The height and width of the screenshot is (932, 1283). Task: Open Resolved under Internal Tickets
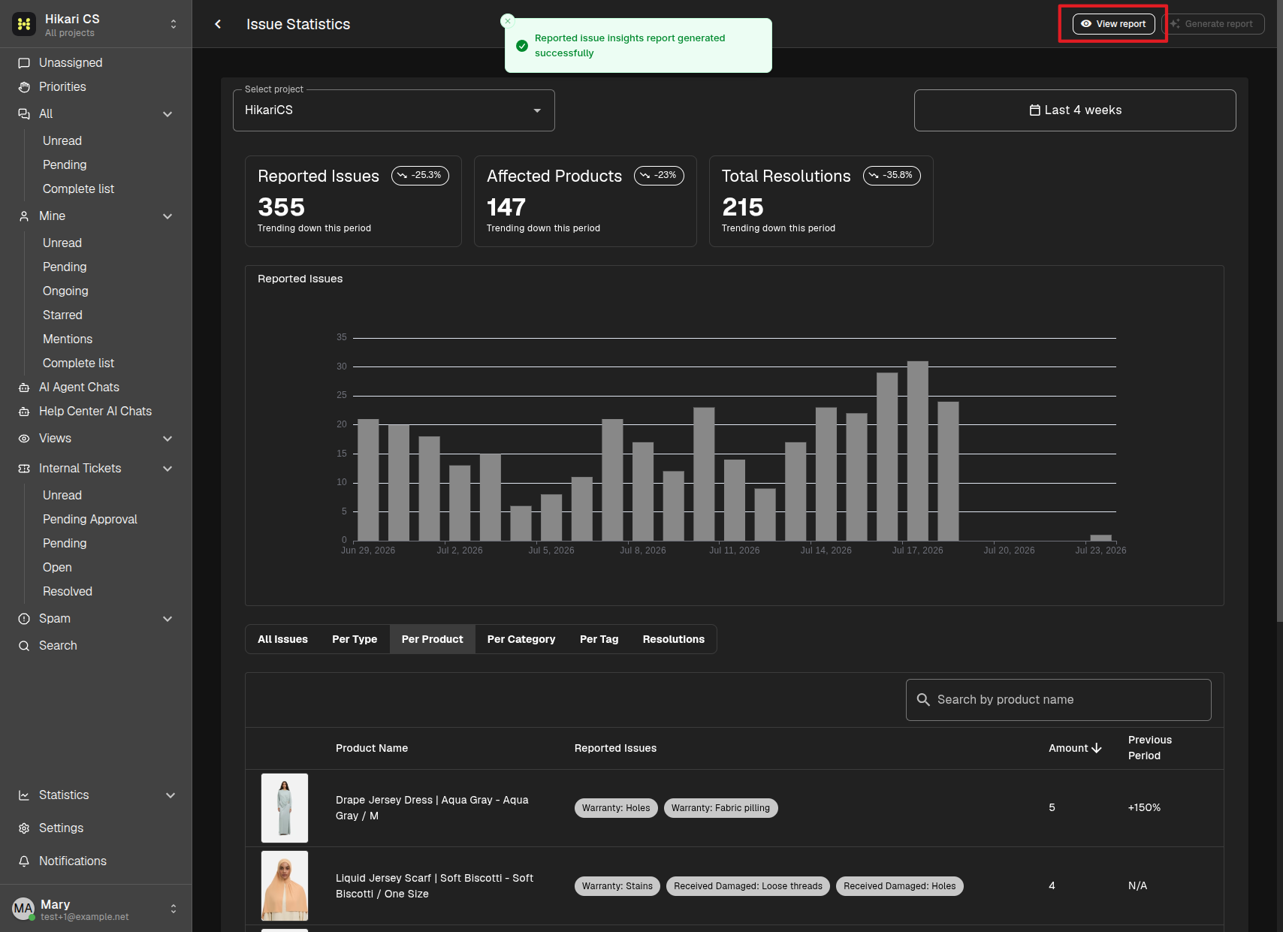click(68, 592)
